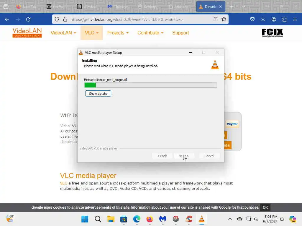Image resolution: width=302 pixels, height=226 pixels.
Task: Open the Firefox View icon in tab strip
Action: pos(6,7)
